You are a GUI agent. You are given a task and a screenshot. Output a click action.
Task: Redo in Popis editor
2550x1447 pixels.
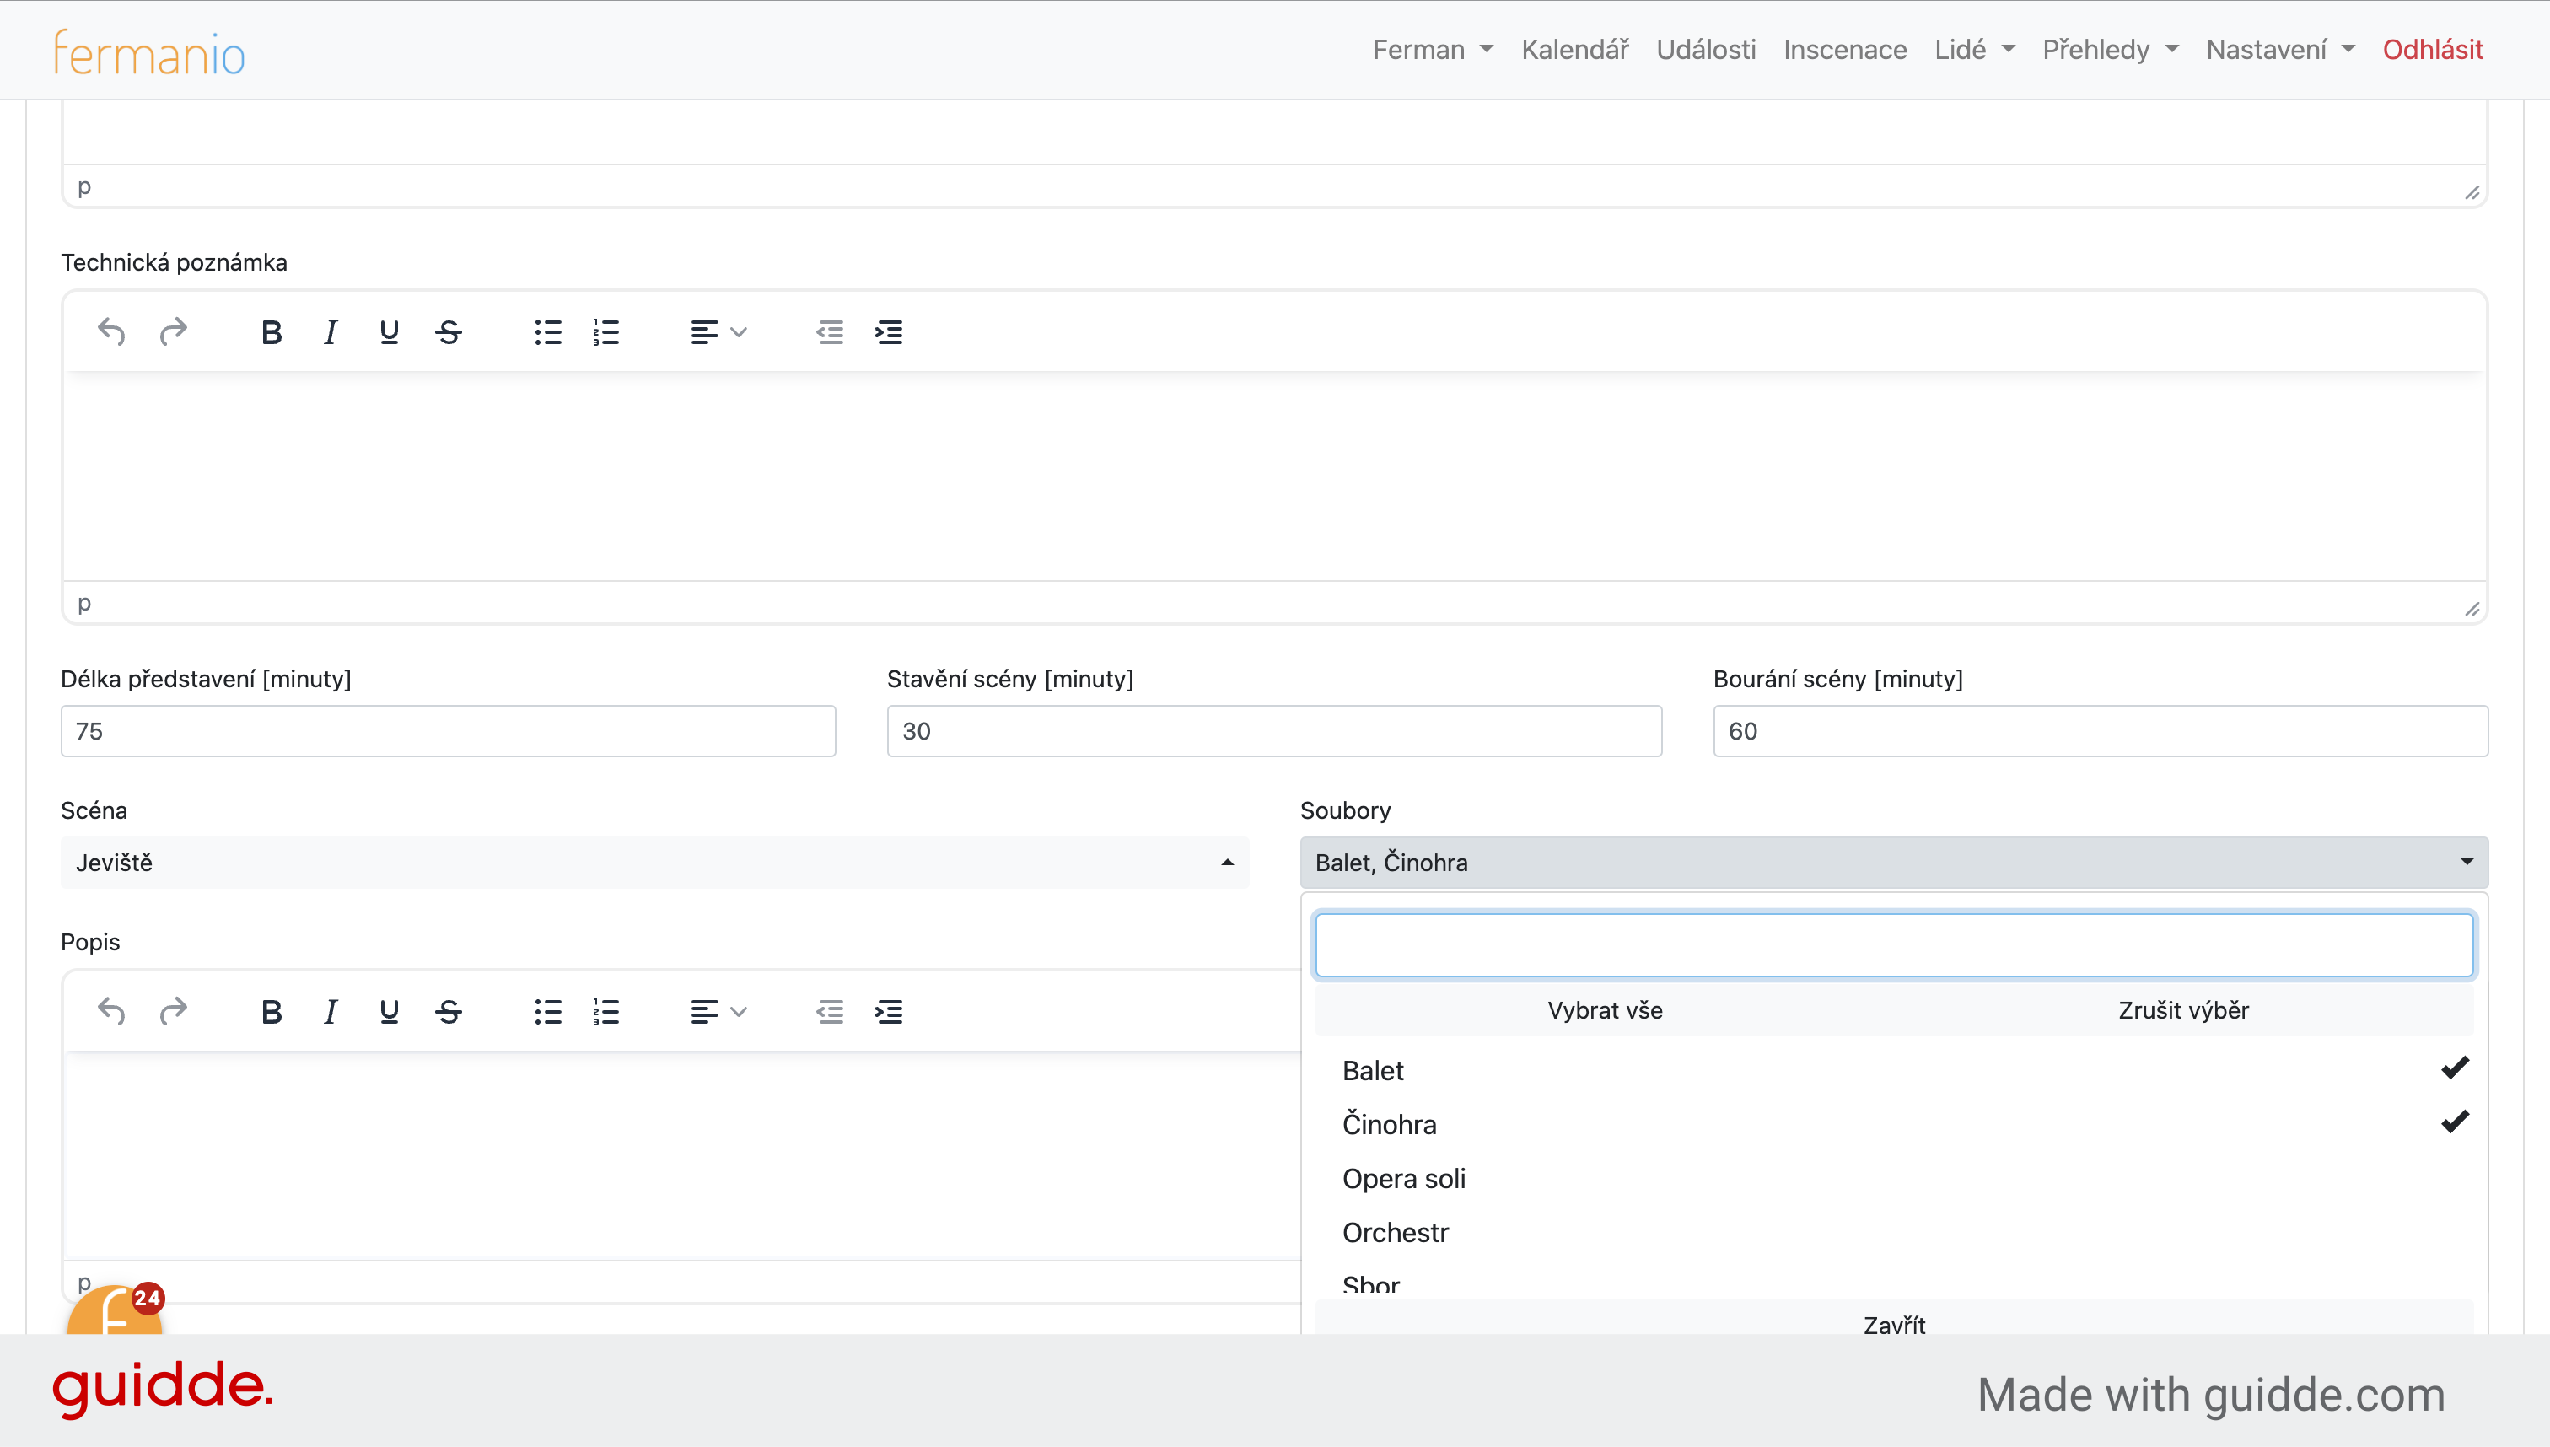pyautogui.click(x=173, y=1012)
